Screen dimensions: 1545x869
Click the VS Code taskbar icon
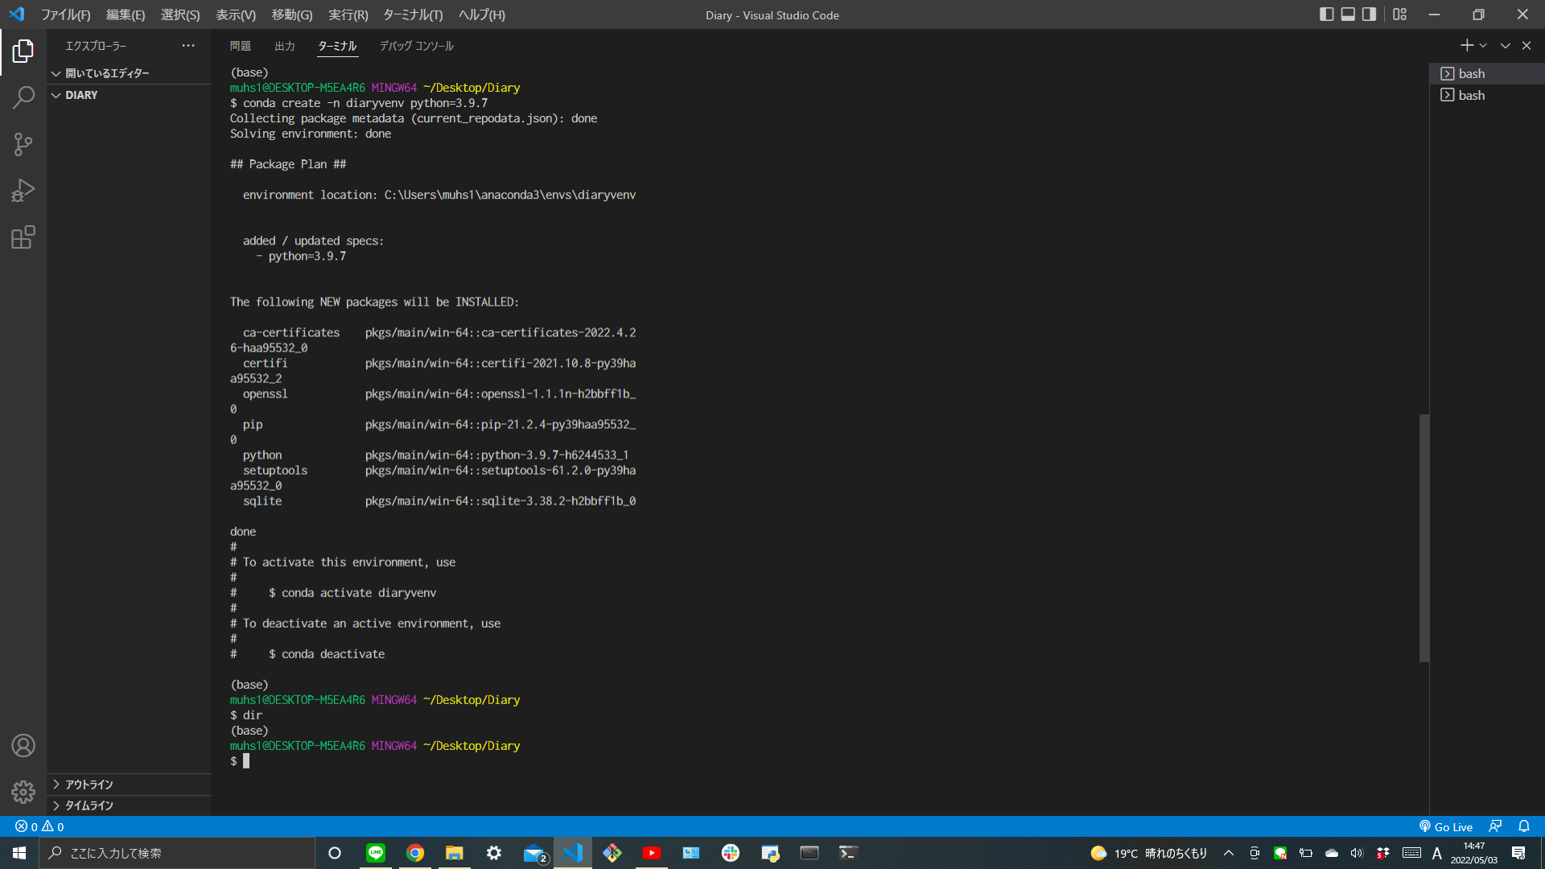pyautogui.click(x=573, y=853)
